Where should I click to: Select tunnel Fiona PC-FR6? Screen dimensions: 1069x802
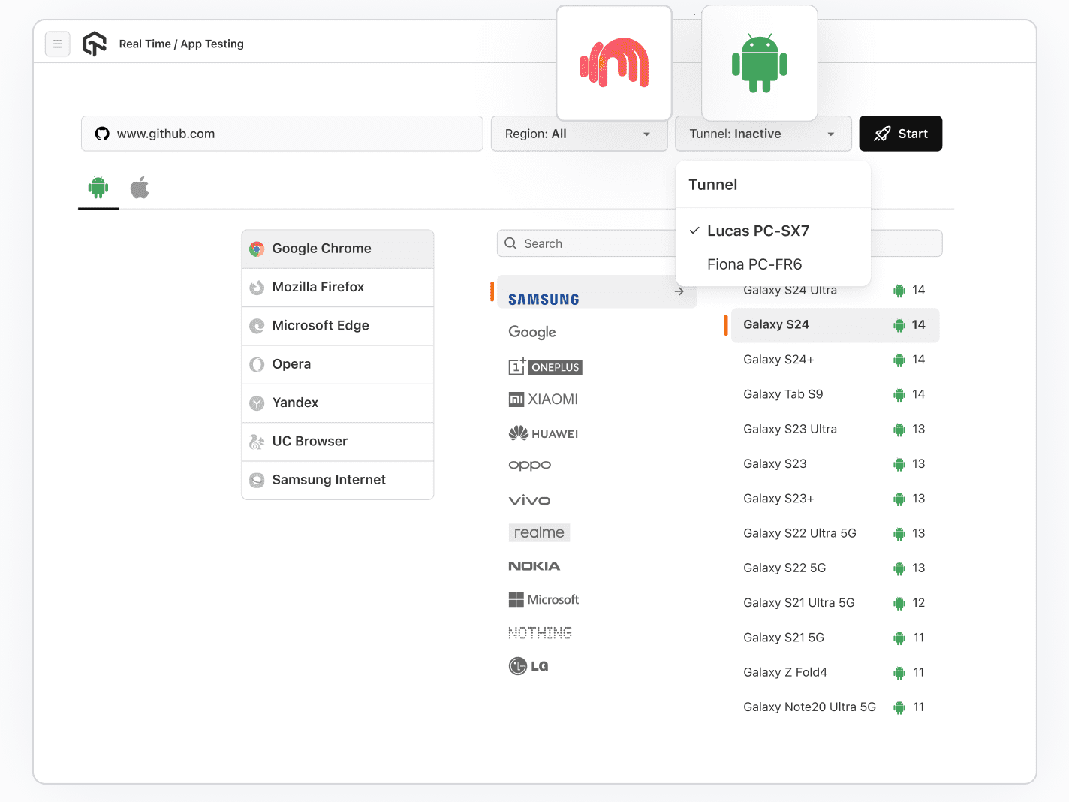[x=754, y=264]
